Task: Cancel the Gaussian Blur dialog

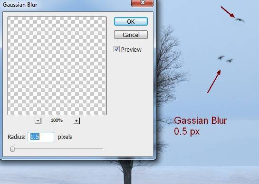Action: coord(131,35)
